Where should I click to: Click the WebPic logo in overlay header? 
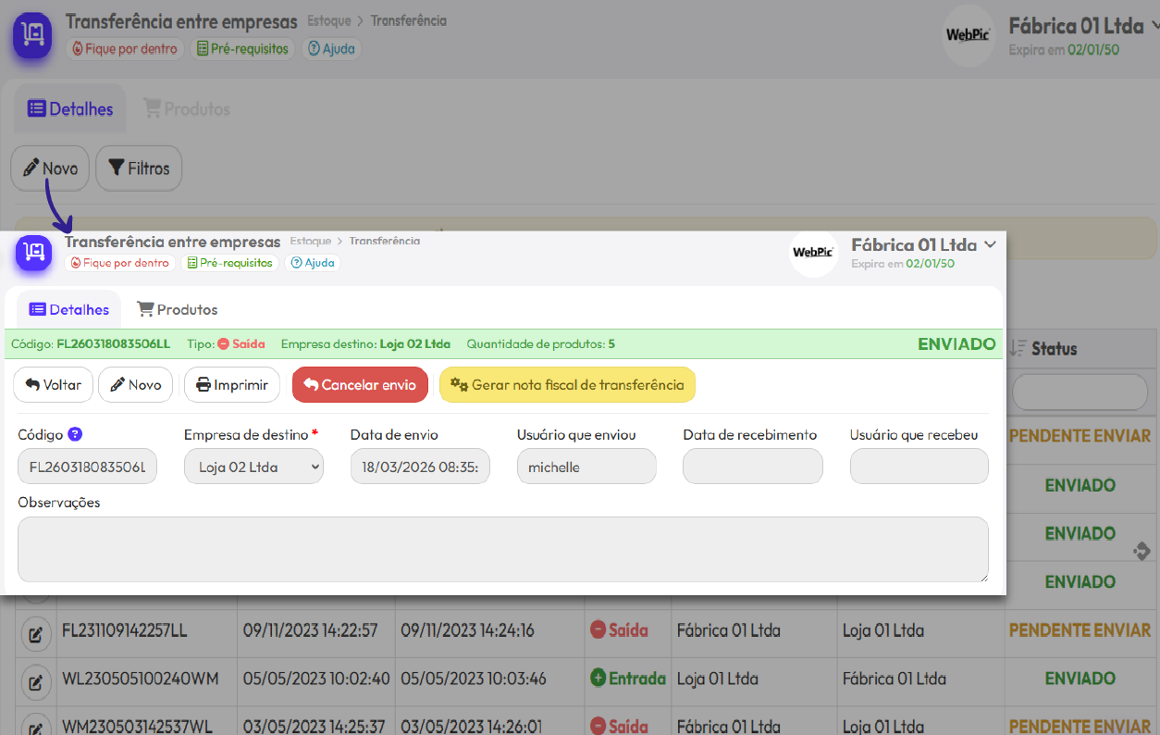[813, 253]
